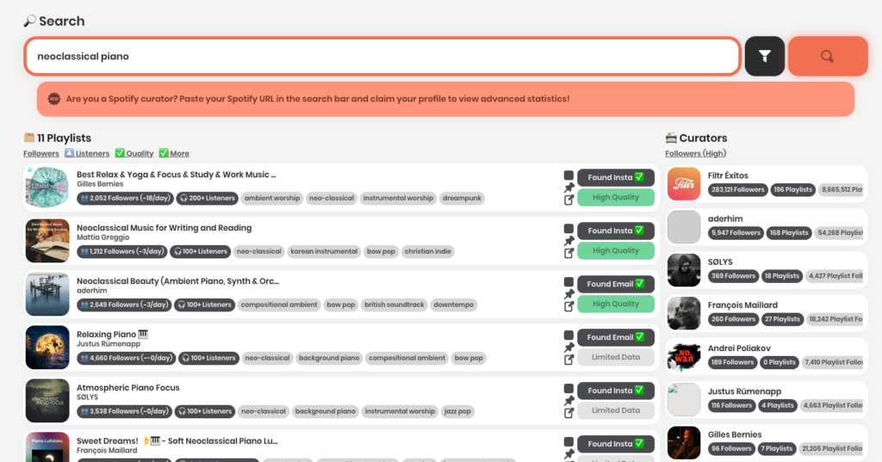Open François Maillard curator avatar
882x462 pixels.
pos(684,314)
